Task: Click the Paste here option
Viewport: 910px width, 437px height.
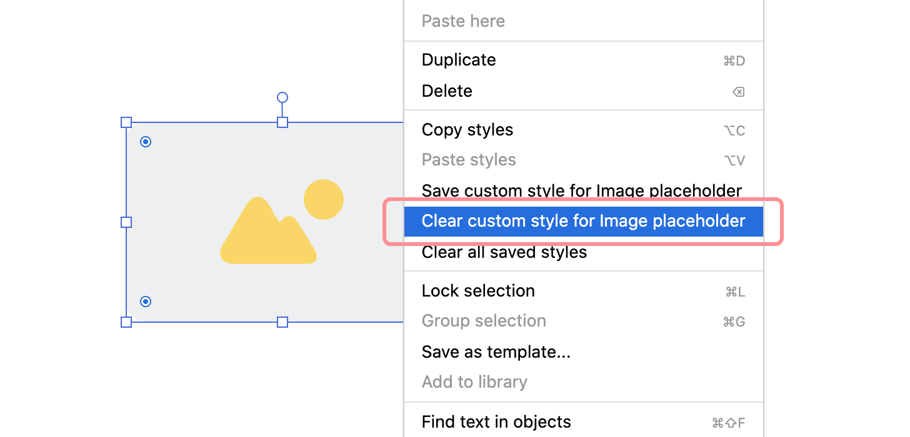Action: pos(463,21)
